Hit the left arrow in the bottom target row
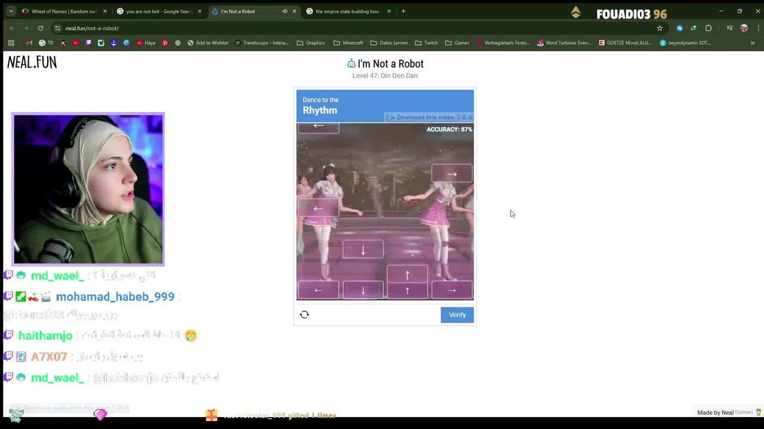This screenshot has width=764, height=429. coord(318,290)
